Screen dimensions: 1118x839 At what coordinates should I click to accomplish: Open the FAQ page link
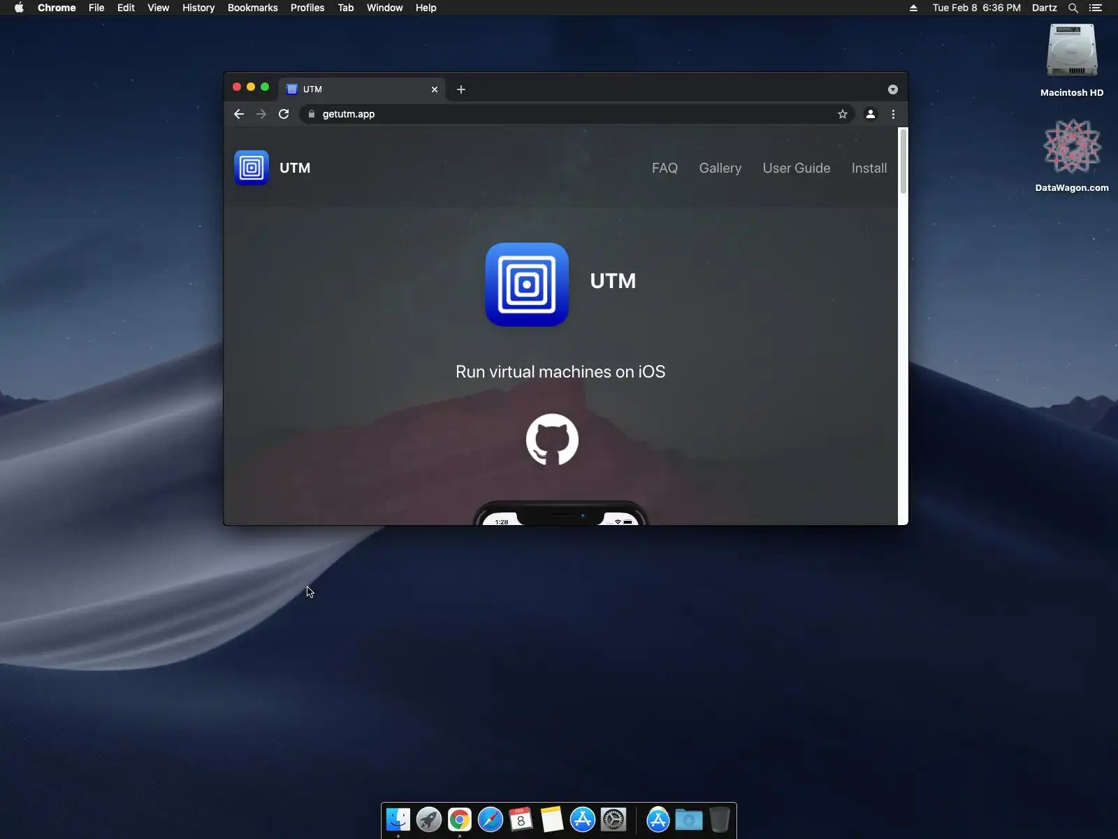(x=665, y=168)
